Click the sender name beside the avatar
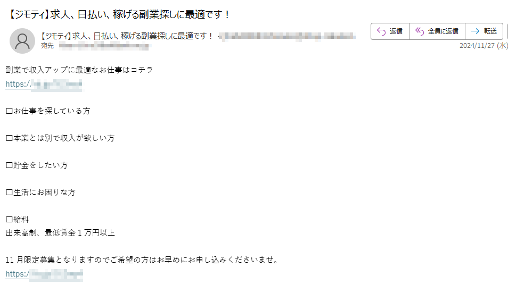 126,36
